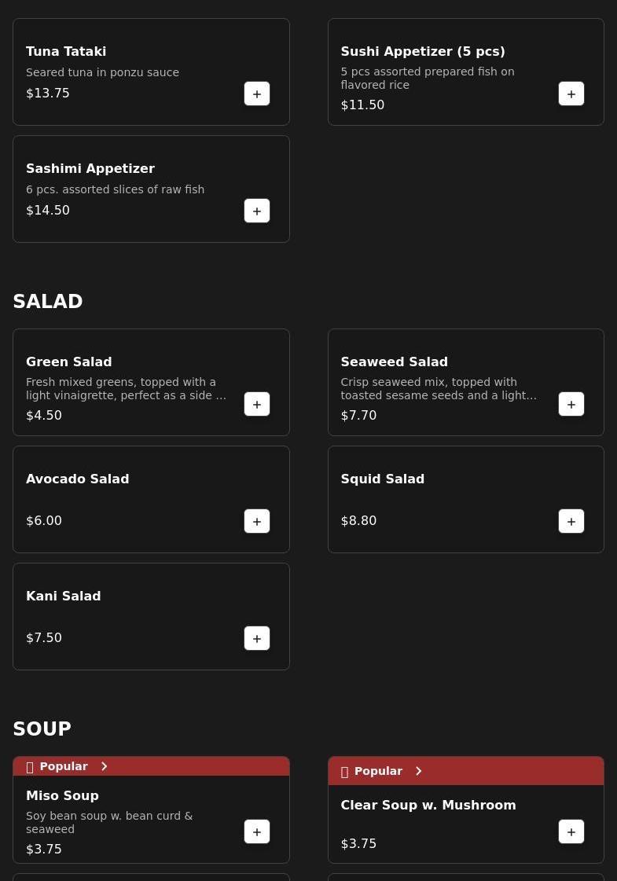Click Popular banner label above Miso Soup

pos(63,766)
